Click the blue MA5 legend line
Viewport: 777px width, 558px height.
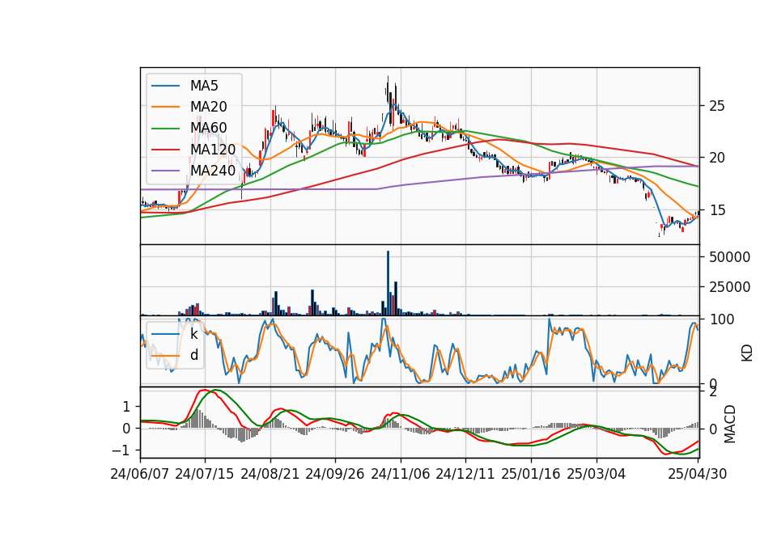click(x=165, y=87)
